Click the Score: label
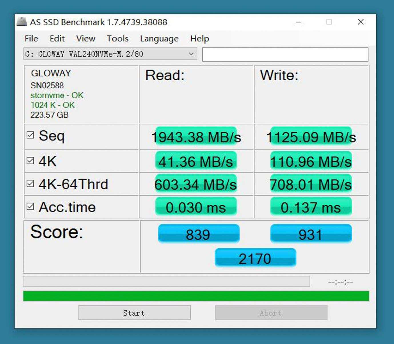The width and height of the screenshot is (394, 344). 57,232
